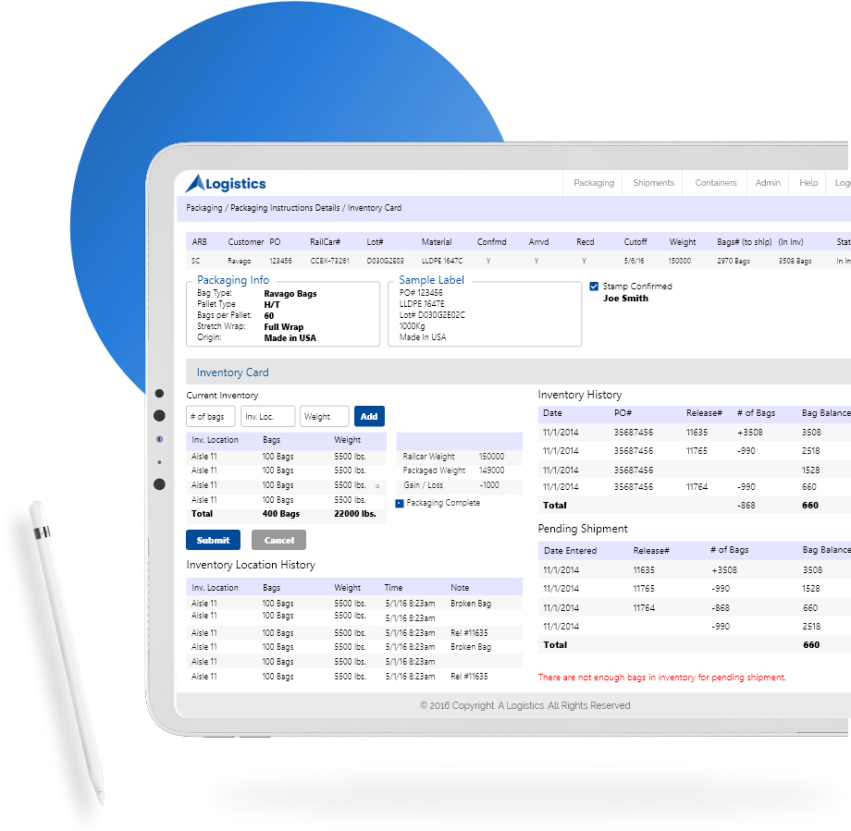Select material LLDPE 1647C
Image resolution: width=851 pixels, height=831 pixels.
442,261
